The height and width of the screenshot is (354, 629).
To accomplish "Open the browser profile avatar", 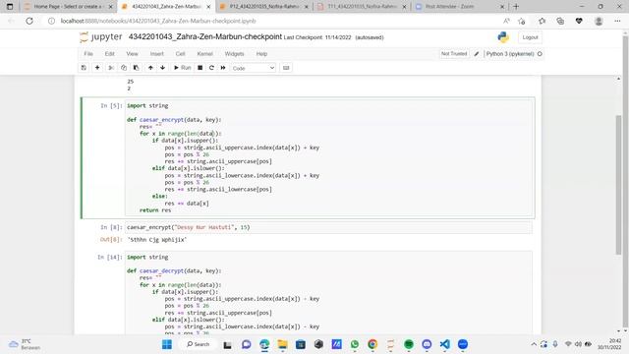I will coord(599,21).
